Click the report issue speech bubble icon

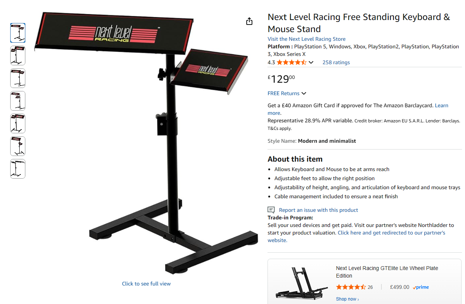coord(271,210)
